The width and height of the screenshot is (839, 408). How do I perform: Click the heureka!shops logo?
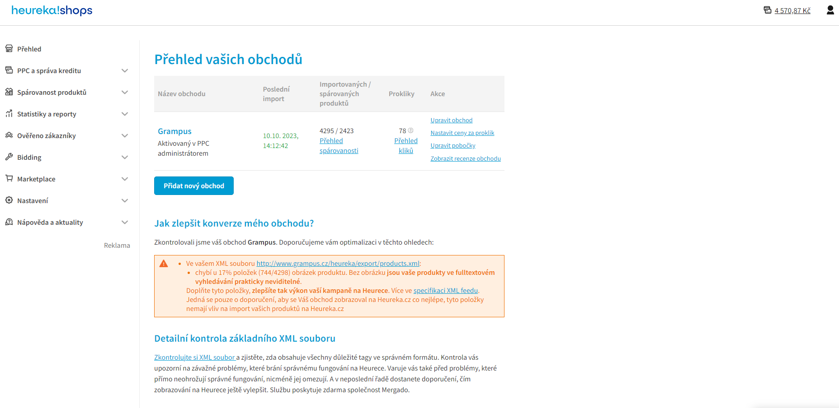point(52,10)
